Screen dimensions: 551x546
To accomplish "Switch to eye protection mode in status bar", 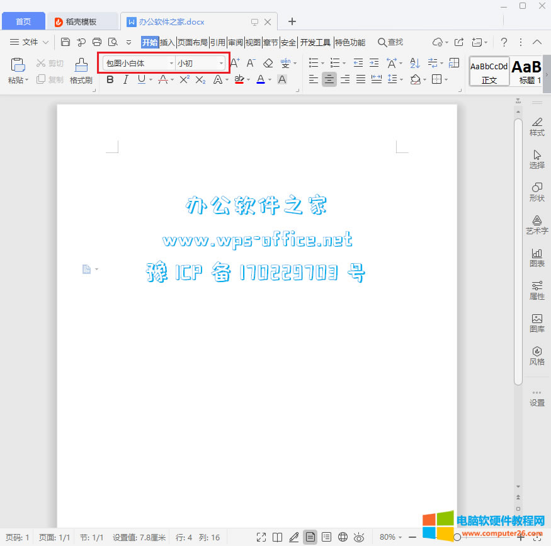I will point(359,537).
